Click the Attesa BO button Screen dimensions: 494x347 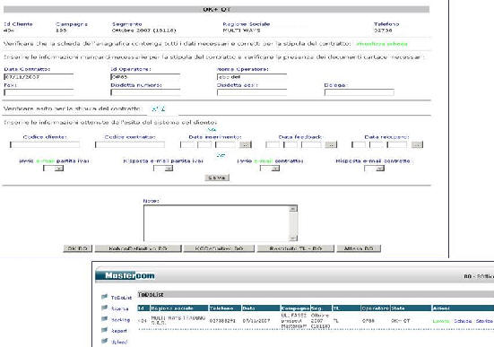point(359,248)
